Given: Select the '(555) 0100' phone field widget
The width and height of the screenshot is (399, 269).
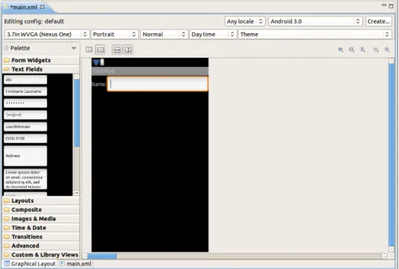Looking at the screenshot, I should (25, 139).
